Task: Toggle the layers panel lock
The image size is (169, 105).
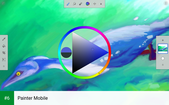Action: (x=163, y=65)
